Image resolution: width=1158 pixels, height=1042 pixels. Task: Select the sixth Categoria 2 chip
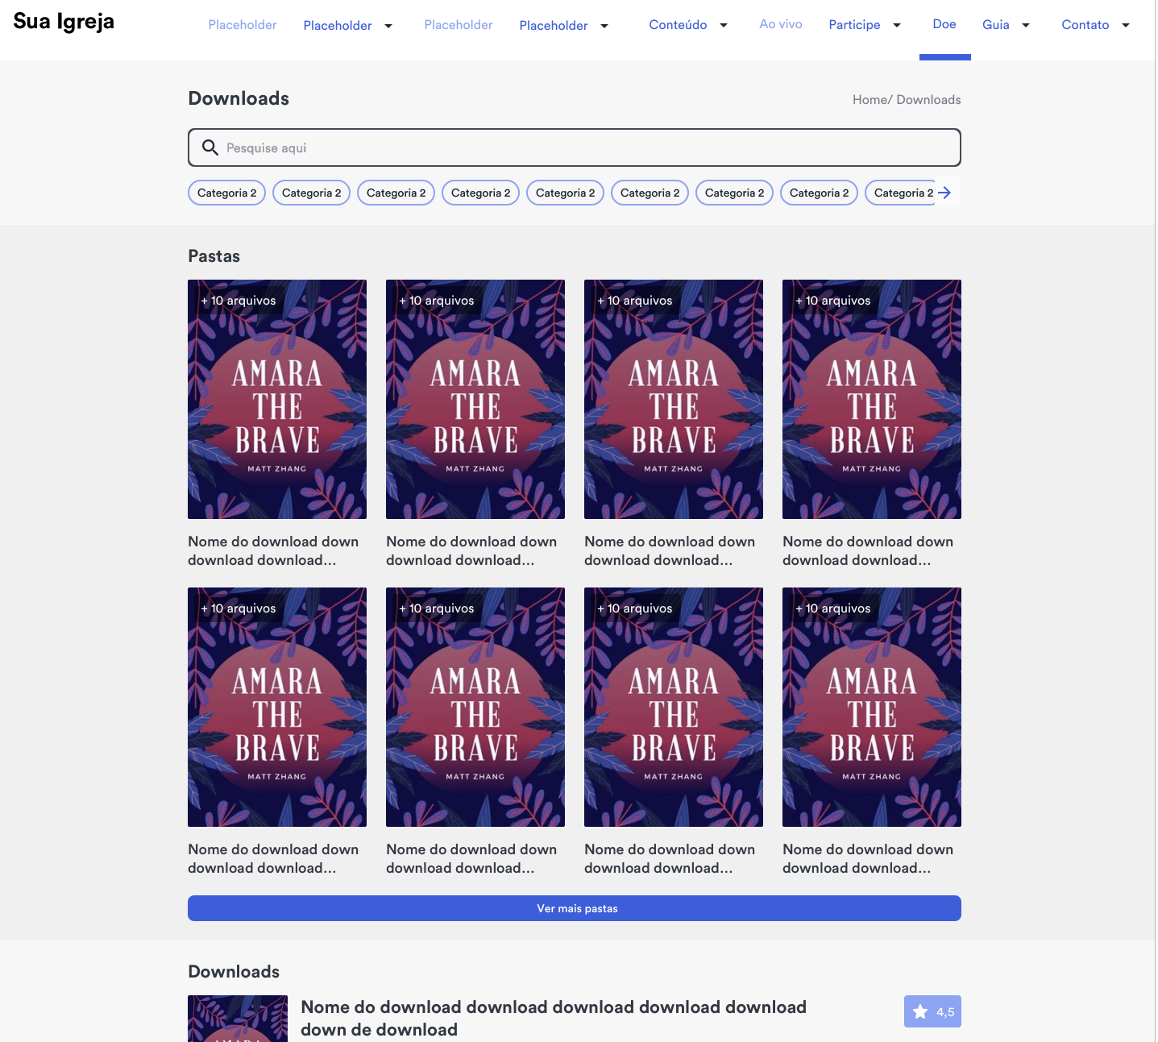650,193
